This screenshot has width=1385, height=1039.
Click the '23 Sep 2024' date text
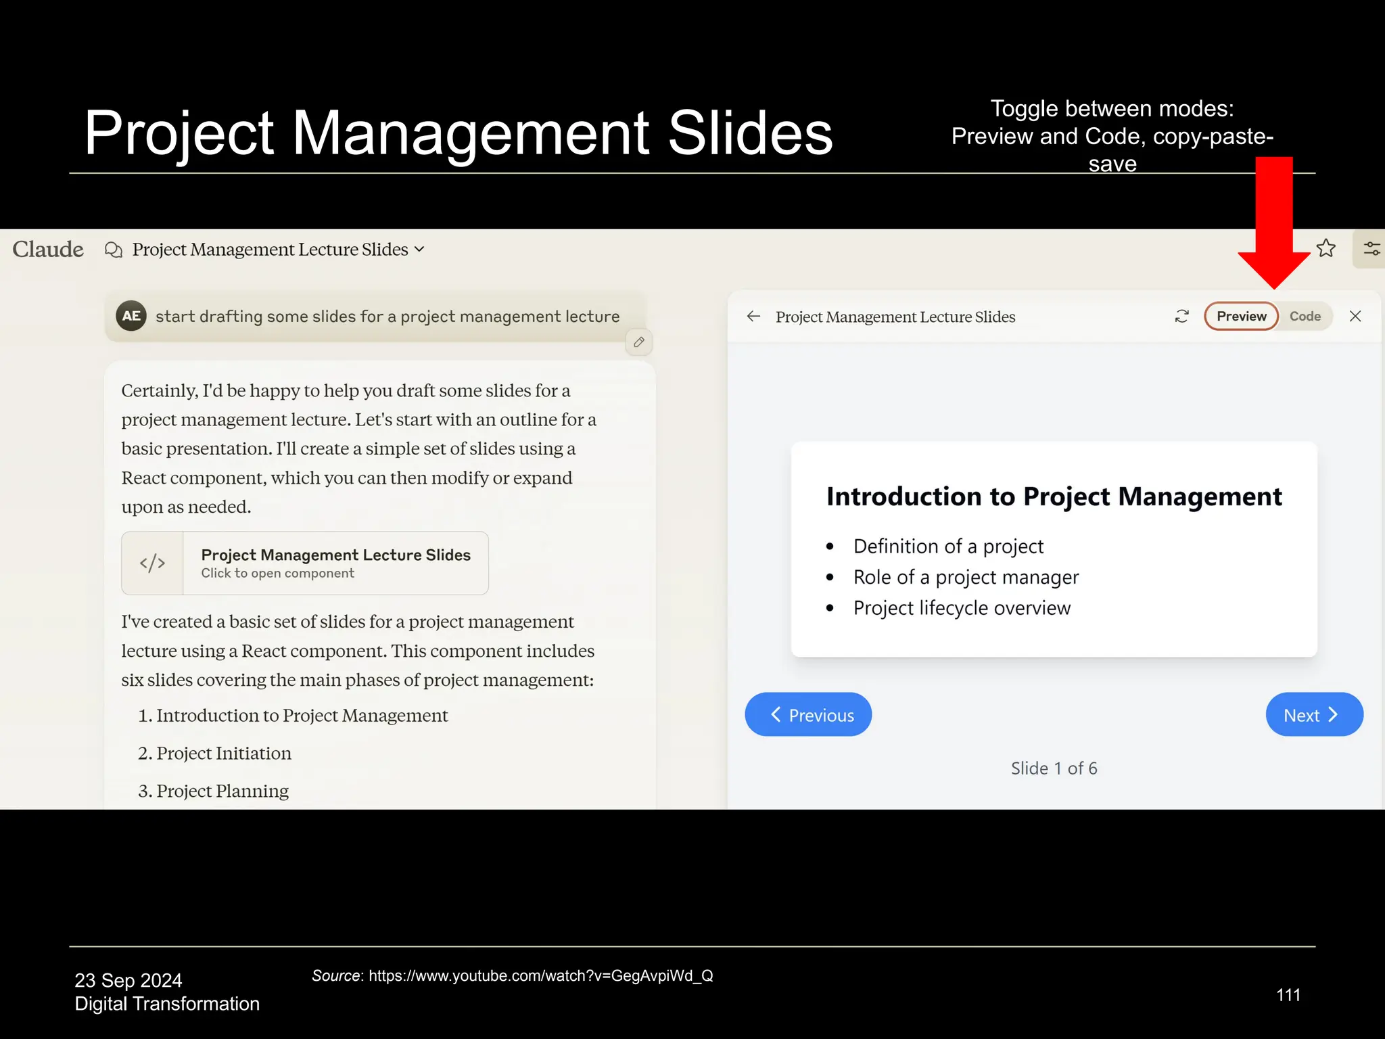click(128, 980)
